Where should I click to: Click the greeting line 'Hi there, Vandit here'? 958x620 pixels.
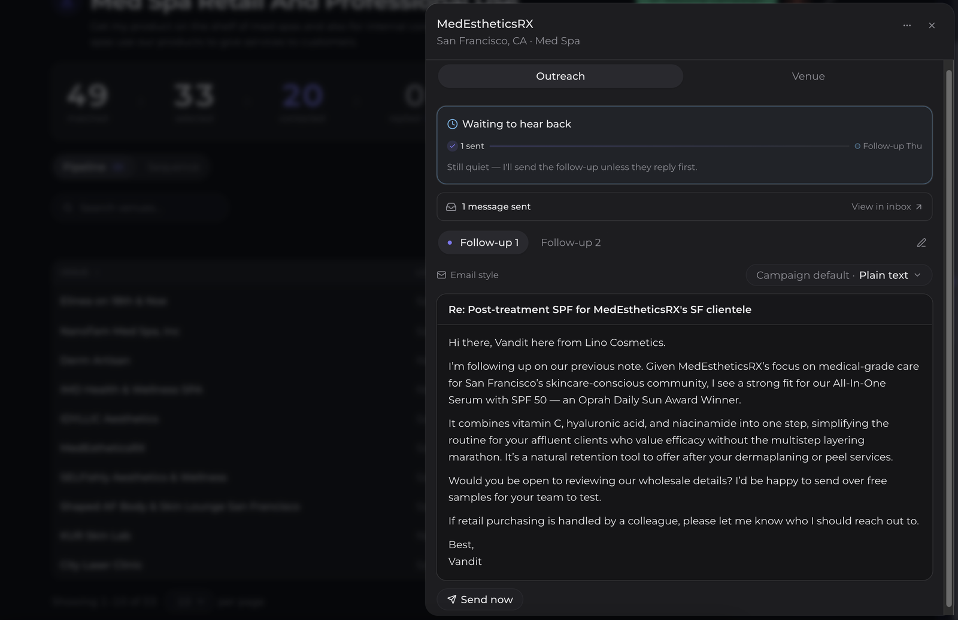557,342
